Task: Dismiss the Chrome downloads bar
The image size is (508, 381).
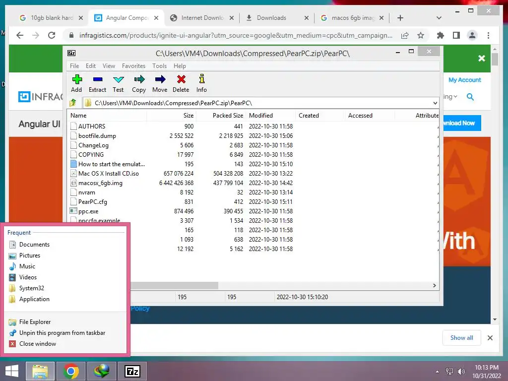Action: tap(490, 338)
